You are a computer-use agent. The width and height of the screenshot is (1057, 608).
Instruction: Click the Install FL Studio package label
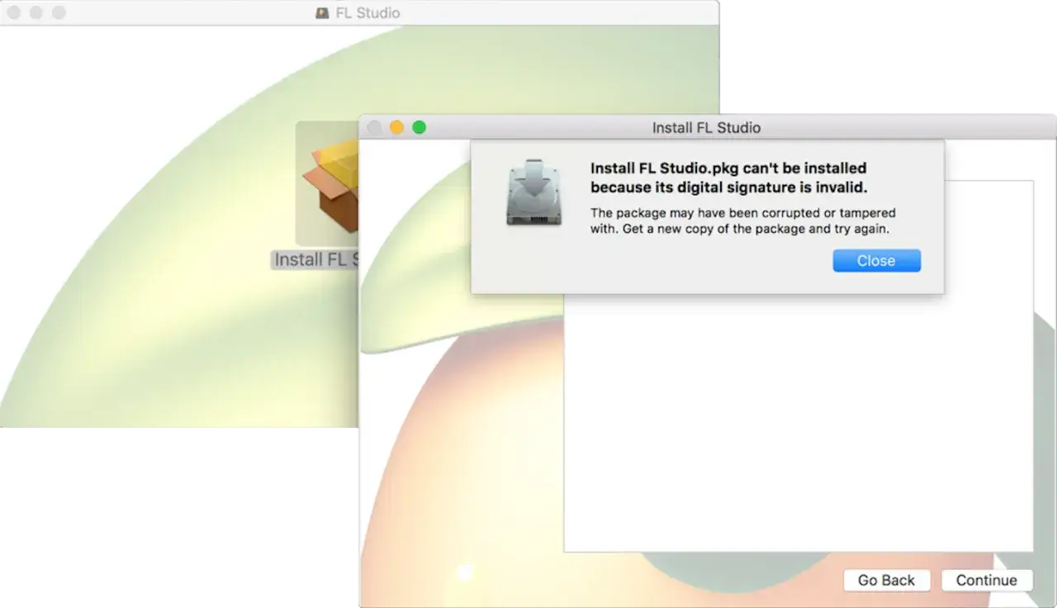(316, 259)
